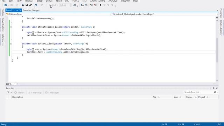This screenshot has height=126, width=224.
Task: Sort the Error List by Line column
Action: tap(179, 97)
